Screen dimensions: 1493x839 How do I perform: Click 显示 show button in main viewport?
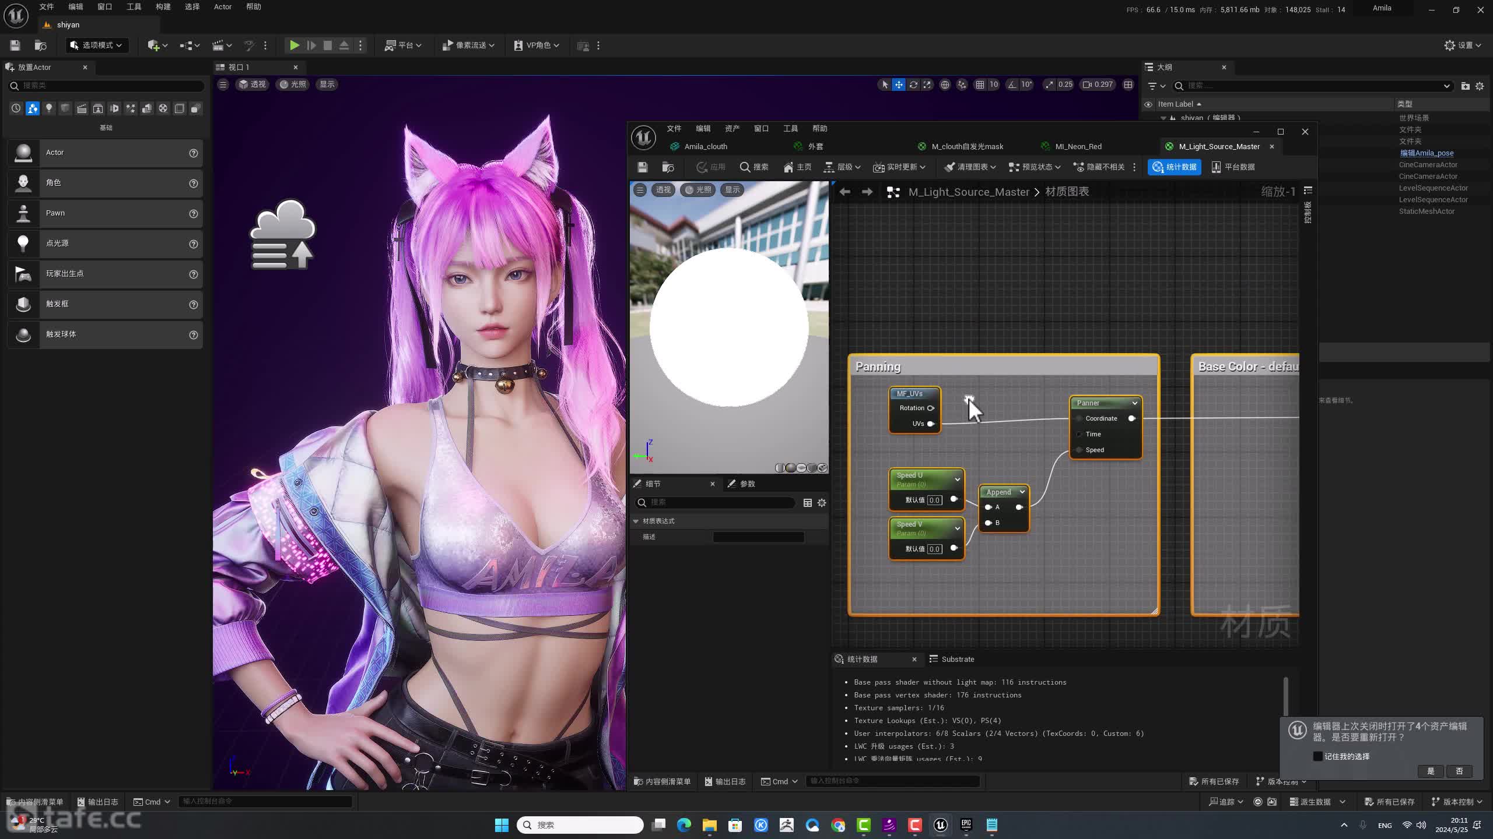tap(327, 84)
